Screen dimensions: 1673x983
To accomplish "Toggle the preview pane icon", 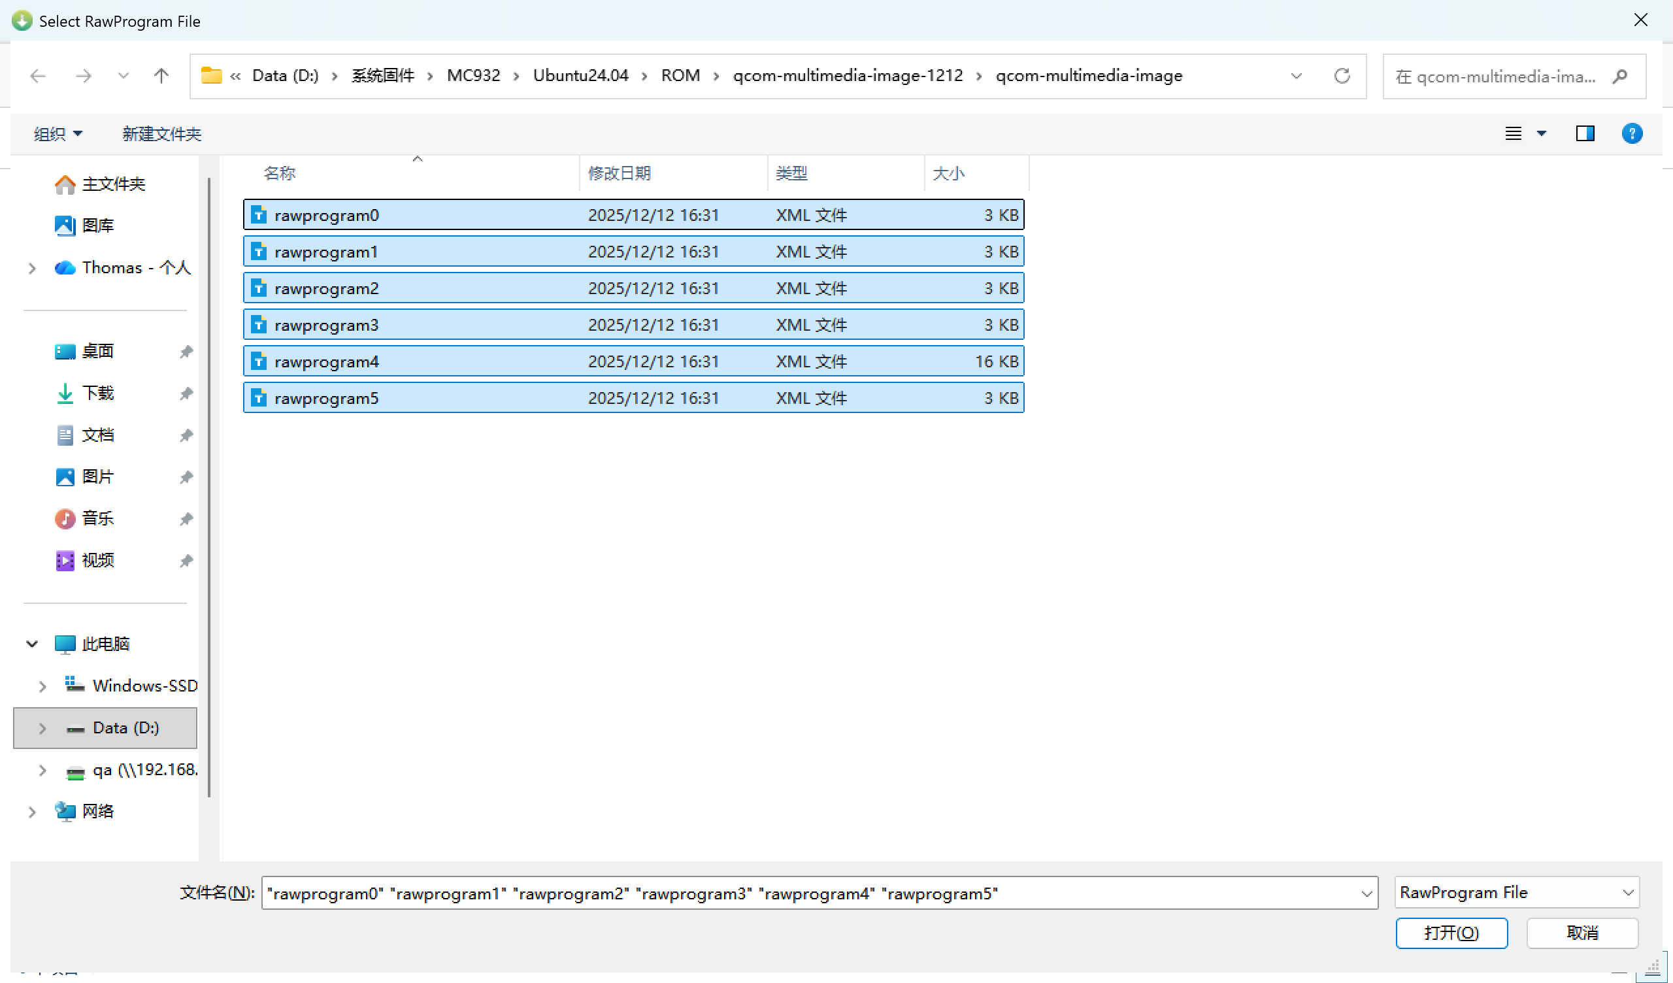I will coord(1585,133).
